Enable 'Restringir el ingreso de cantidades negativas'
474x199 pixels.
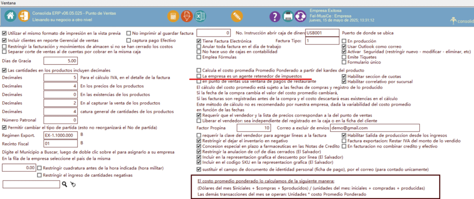[39, 174]
